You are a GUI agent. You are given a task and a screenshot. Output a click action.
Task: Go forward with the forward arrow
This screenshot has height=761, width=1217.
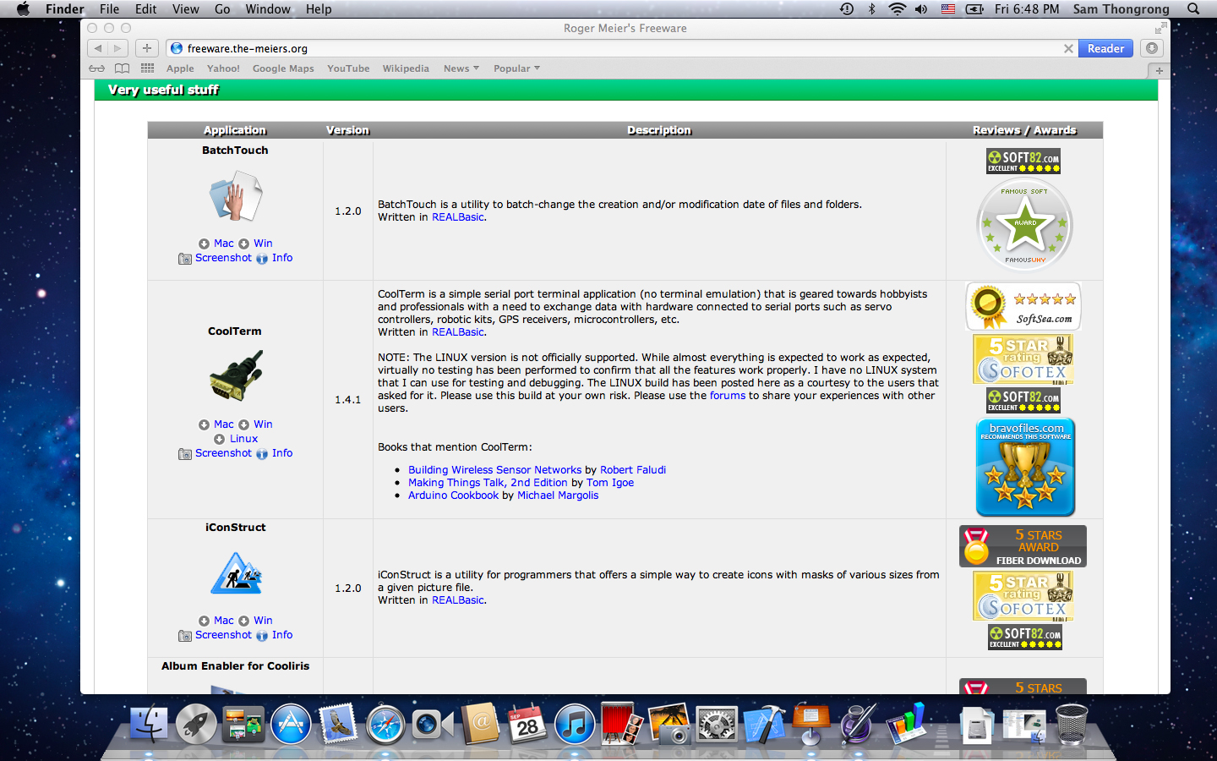point(118,48)
